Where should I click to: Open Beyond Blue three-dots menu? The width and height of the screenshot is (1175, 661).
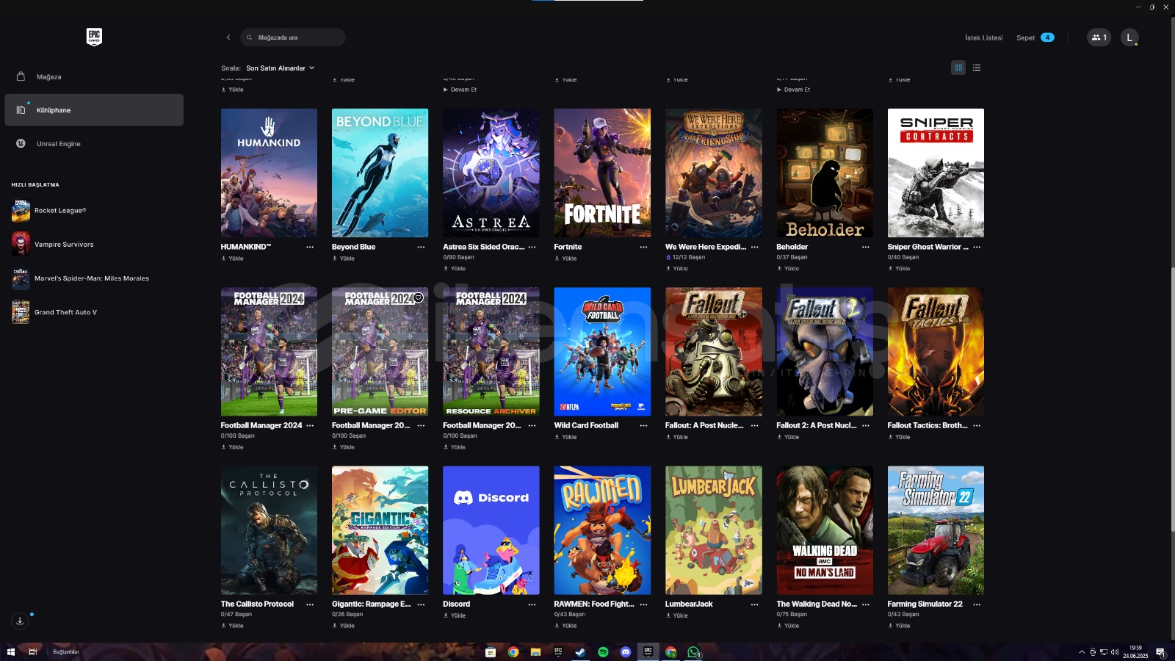click(x=421, y=247)
